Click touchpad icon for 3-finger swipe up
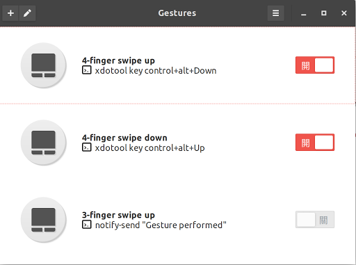Image resolution: width=356 pixels, height=265 pixels. pos(44,220)
